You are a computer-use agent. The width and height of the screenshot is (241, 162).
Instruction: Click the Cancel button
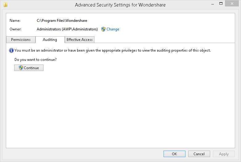pyautogui.click(x=199, y=154)
